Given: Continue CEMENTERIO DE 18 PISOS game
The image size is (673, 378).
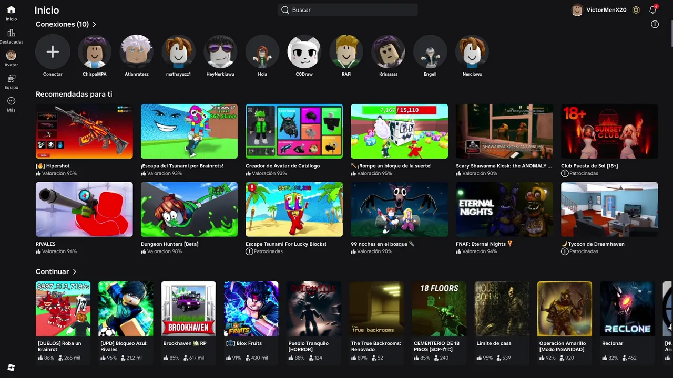Looking at the screenshot, I should pyautogui.click(x=439, y=309).
